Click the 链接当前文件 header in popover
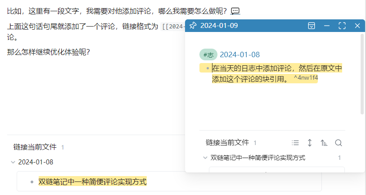366x195 pixels. coord(227,143)
